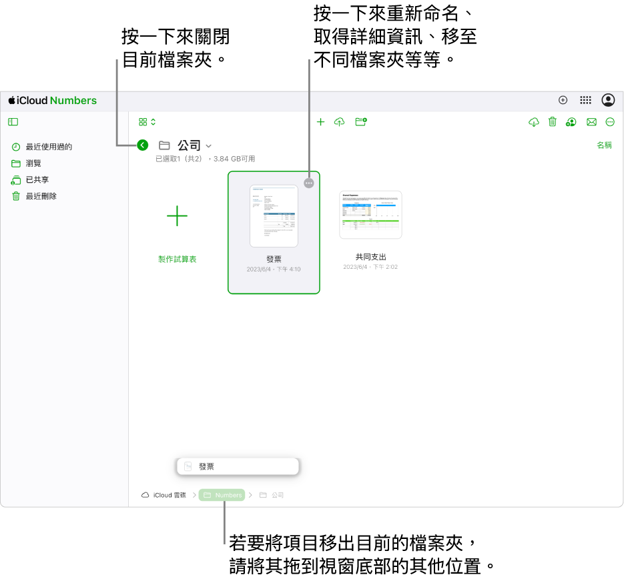624x579 pixels.
Task: Click the dragged 發票 item chip
Action: click(238, 466)
